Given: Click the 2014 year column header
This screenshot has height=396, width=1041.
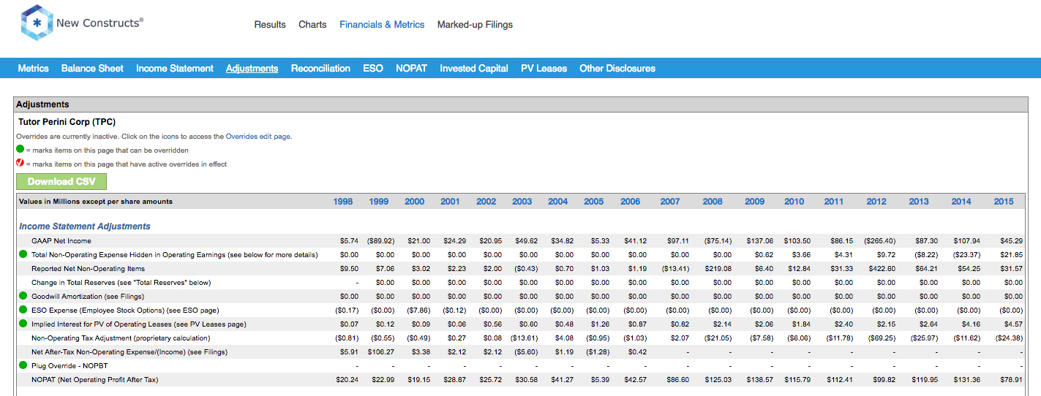Looking at the screenshot, I should point(961,202).
